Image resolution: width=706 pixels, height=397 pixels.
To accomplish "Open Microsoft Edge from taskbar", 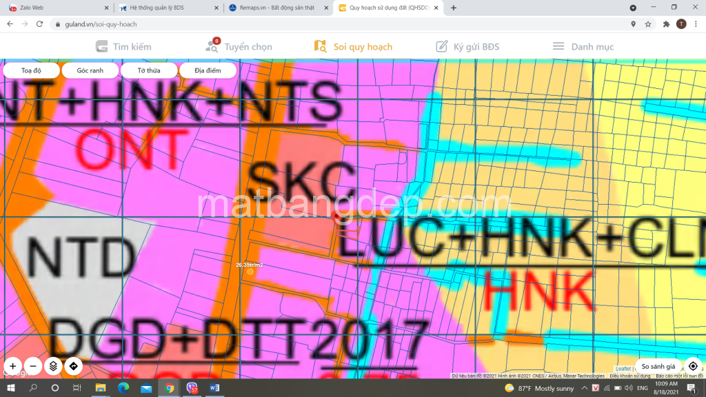I will [x=123, y=387].
